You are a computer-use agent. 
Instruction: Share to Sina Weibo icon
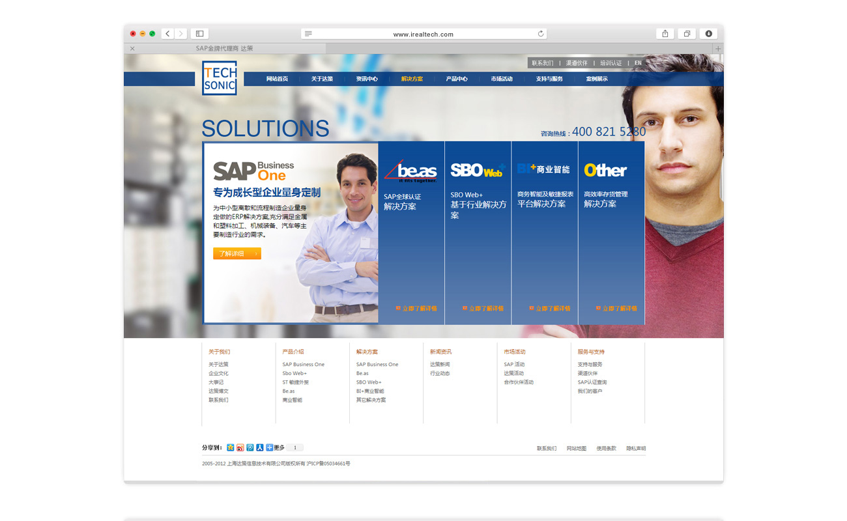(240, 447)
